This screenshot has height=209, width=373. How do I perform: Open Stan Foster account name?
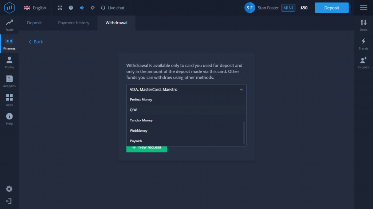point(268,8)
